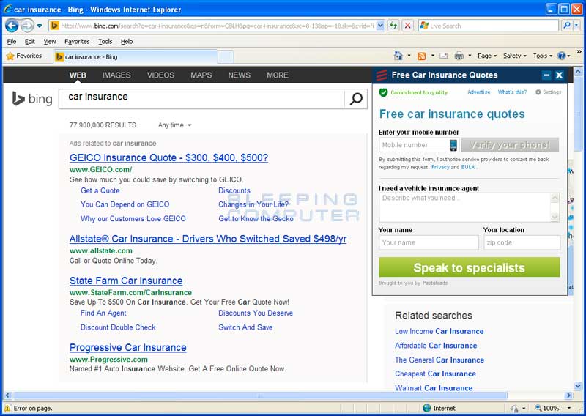Click the Print icon in command bar
This screenshot has width=586, height=416.
459,56
